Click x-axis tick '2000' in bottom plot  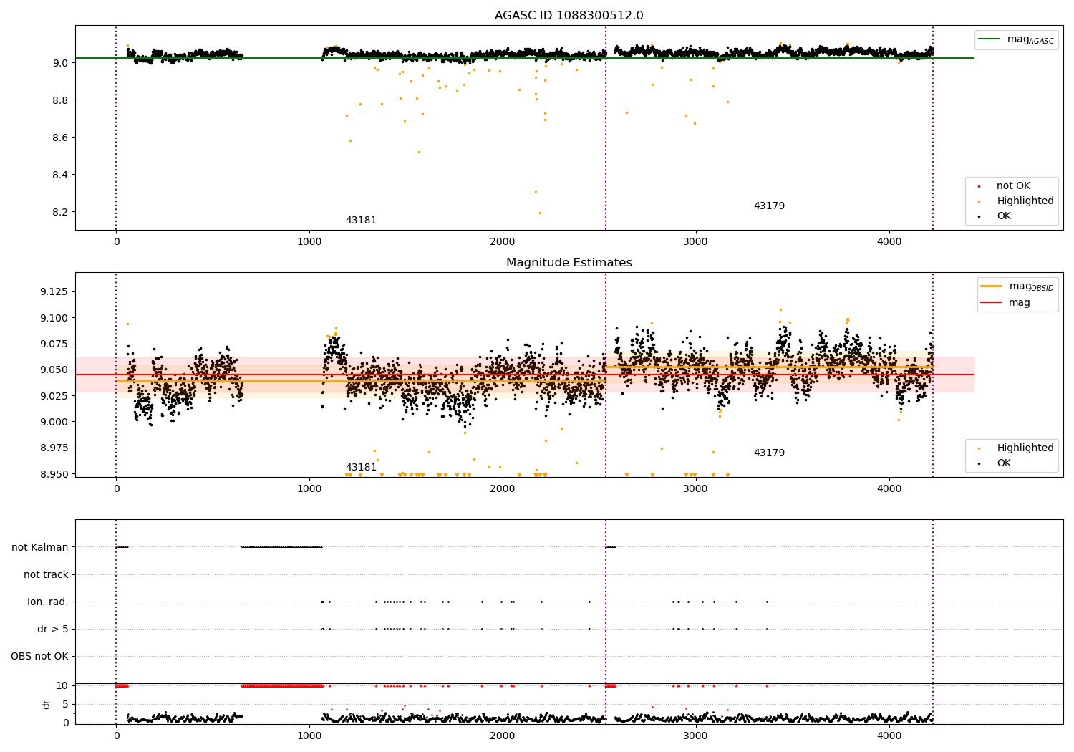tap(503, 736)
